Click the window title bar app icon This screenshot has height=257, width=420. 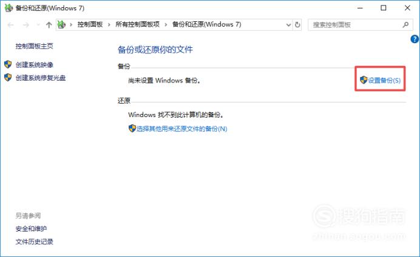pyautogui.click(x=8, y=8)
